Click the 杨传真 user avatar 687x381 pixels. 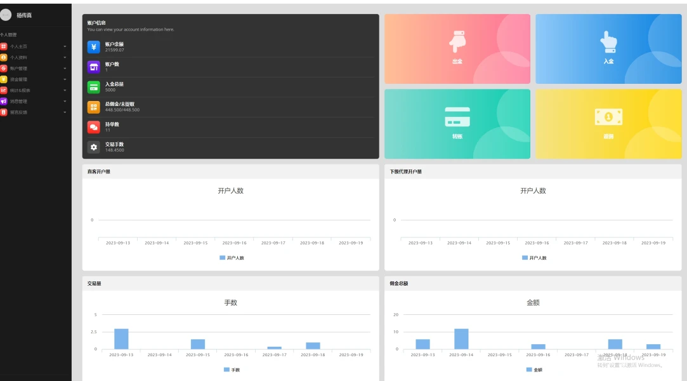(6, 15)
